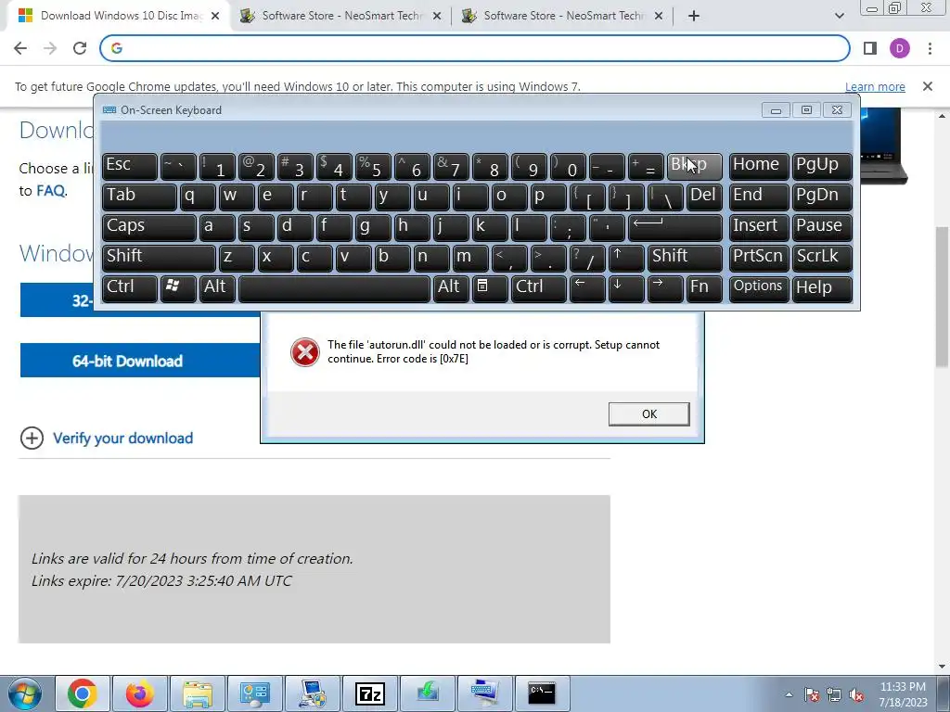Click Chrome forward arrow button

point(50,48)
